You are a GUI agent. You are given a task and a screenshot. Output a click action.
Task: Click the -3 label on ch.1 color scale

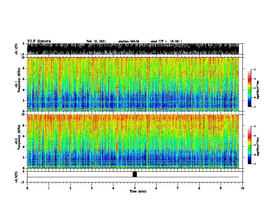pos(254,70)
